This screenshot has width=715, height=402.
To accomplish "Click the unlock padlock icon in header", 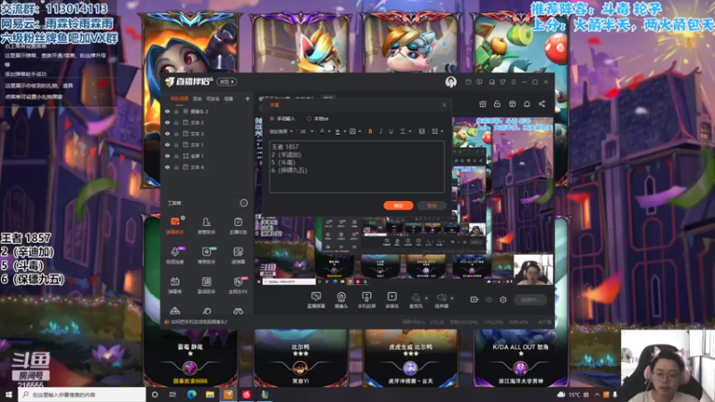I will [497, 104].
